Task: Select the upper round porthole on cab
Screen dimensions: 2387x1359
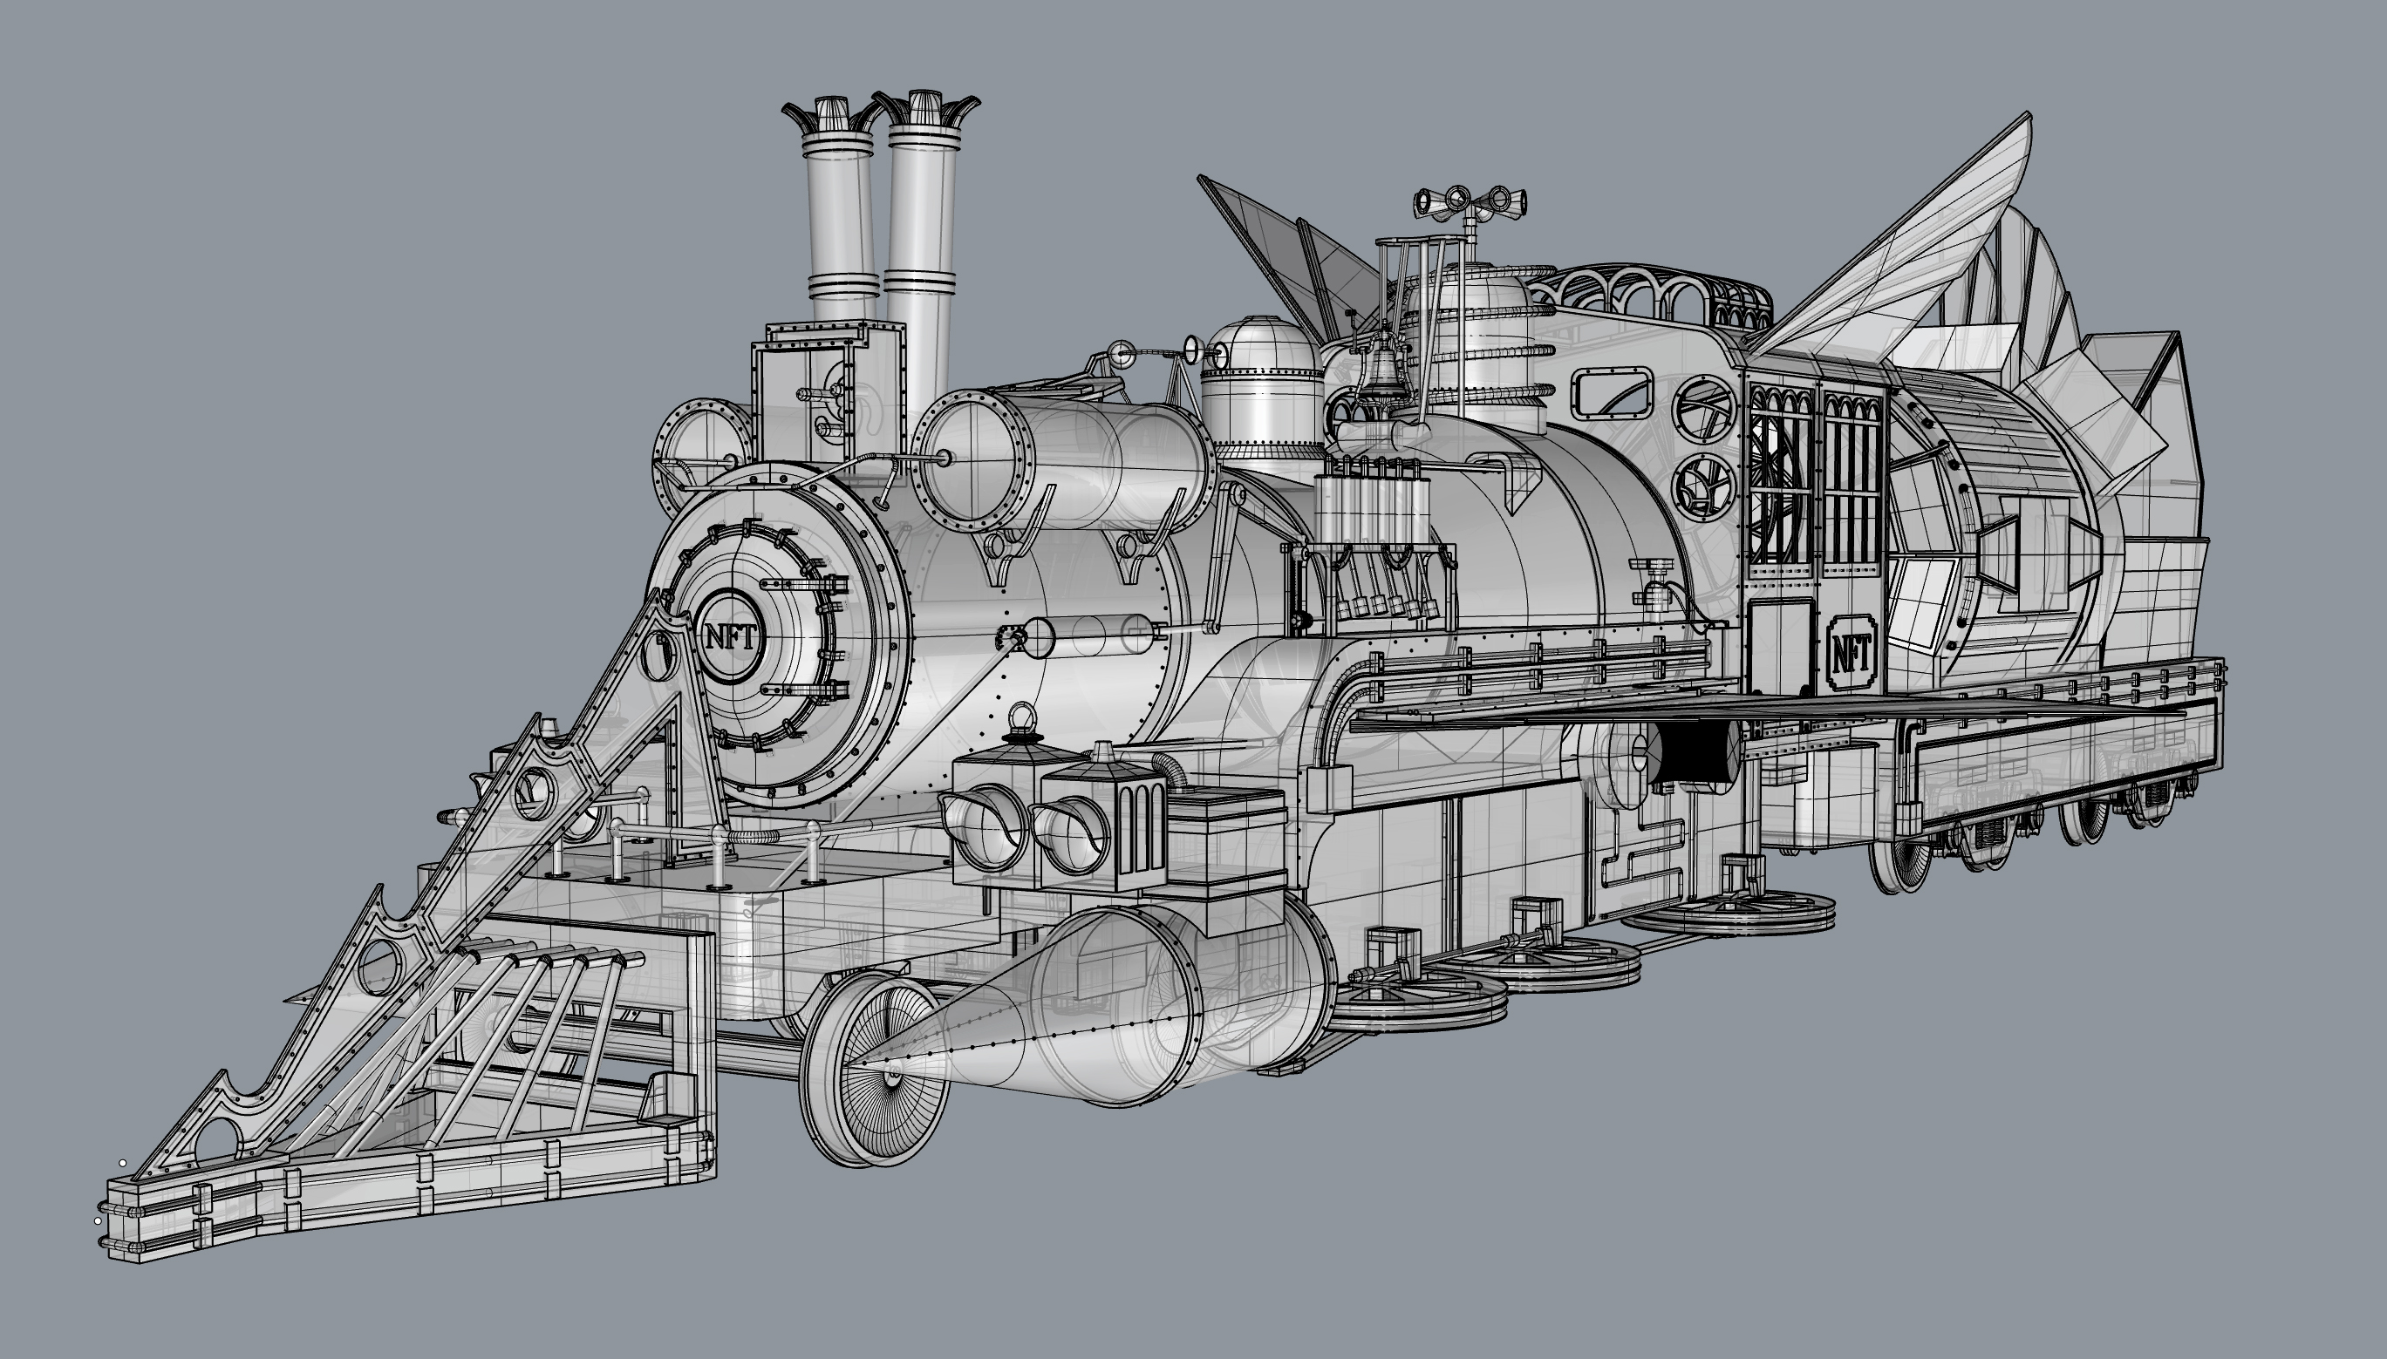Action: tap(1705, 409)
